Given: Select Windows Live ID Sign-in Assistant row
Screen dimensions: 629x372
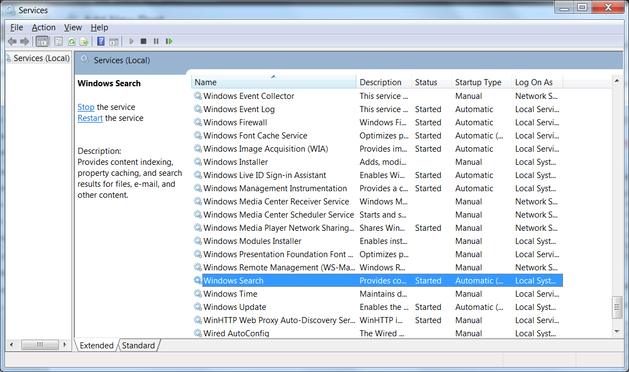Looking at the screenshot, I should point(377,175).
